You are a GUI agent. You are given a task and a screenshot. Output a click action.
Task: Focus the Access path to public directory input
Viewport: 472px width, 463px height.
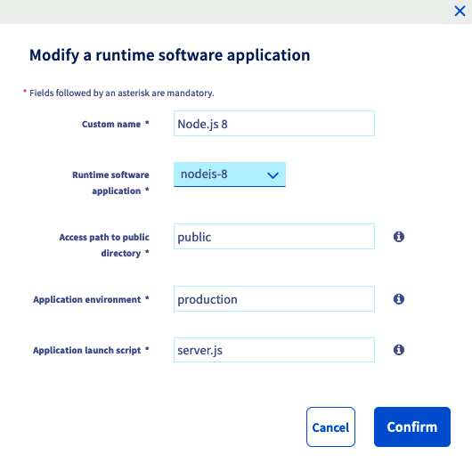click(x=274, y=237)
